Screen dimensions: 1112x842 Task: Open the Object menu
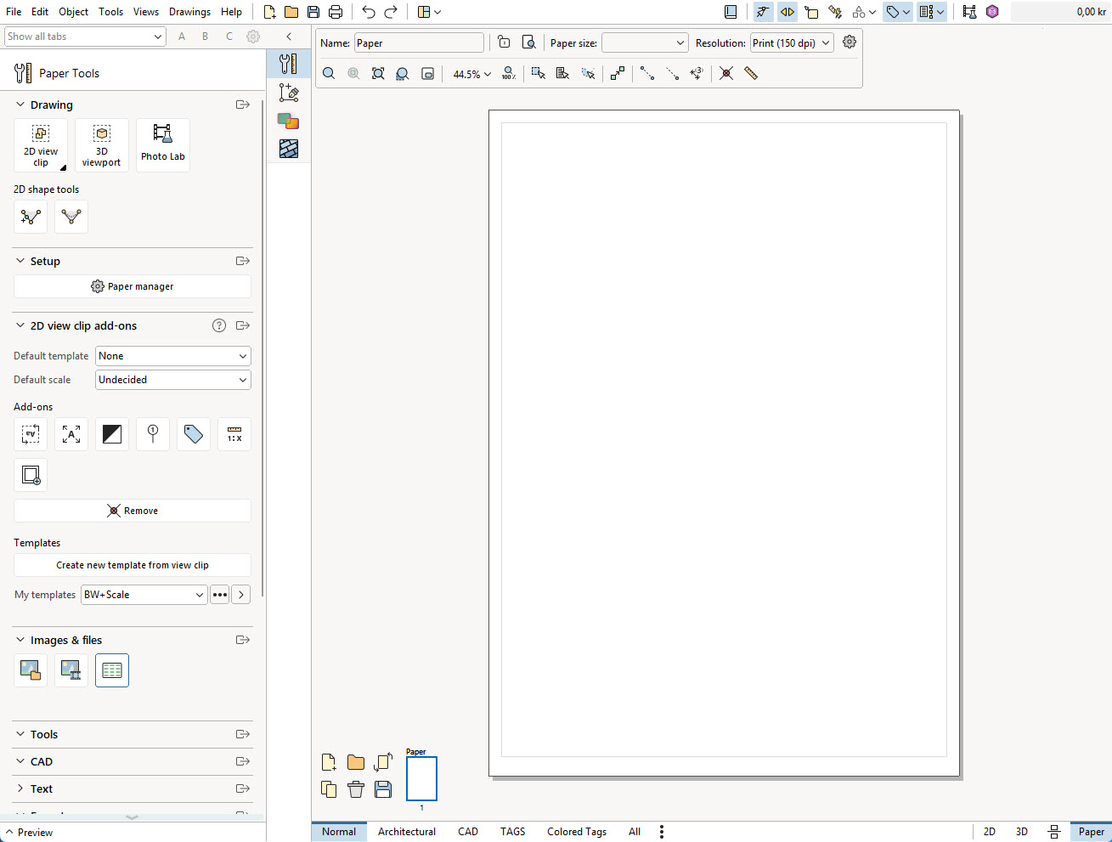point(73,12)
